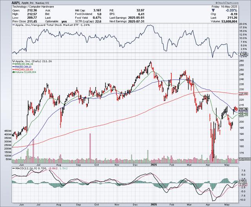Click the MA(50) 208.23 legend entry
This screenshot has height=207, width=251.
22,67
